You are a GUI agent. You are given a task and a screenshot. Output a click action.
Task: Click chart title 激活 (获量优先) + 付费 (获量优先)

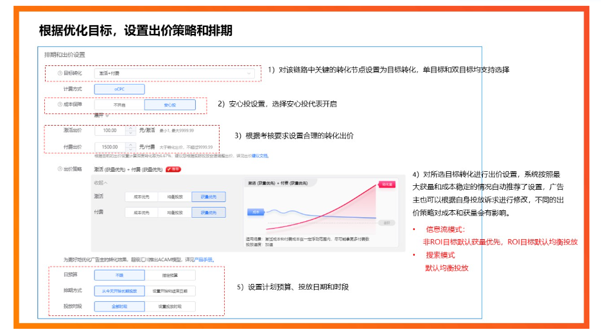(278, 183)
